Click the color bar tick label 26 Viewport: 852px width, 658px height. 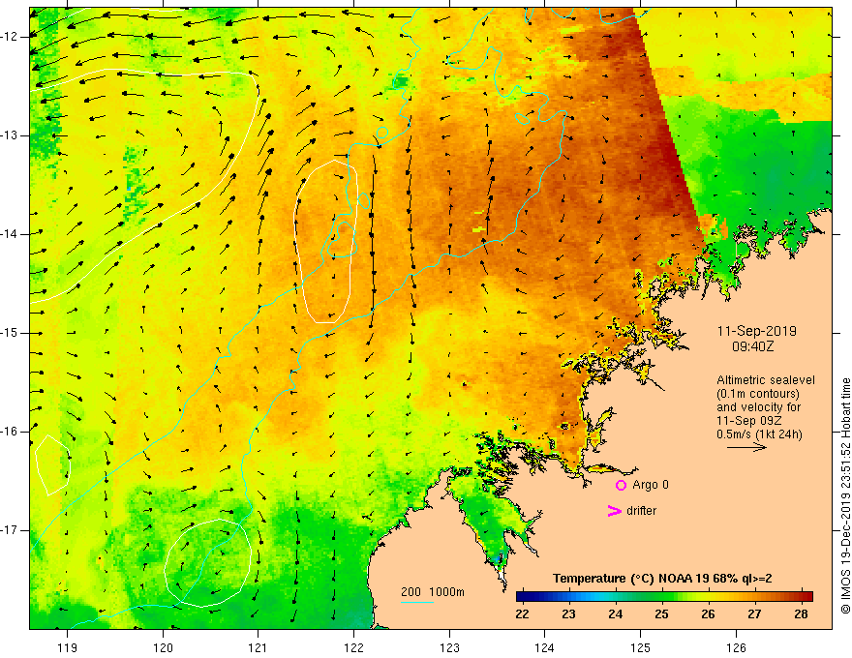pos(708,614)
